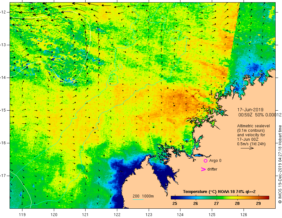Viewport: 282px width, 218px height.
Task: Click the 'and velocity for' caption line
Action: pyautogui.click(x=251, y=135)
